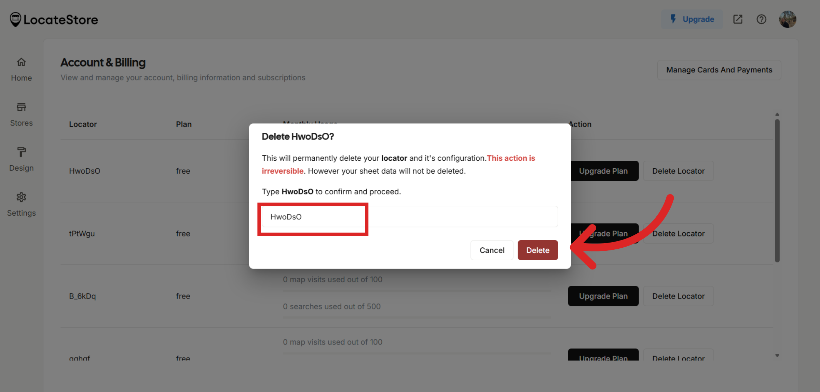Open Settings from the sidebar

(21, 204)
